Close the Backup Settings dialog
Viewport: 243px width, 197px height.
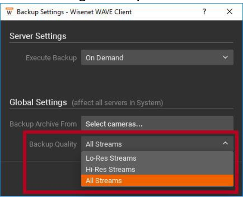coord(229,12)
